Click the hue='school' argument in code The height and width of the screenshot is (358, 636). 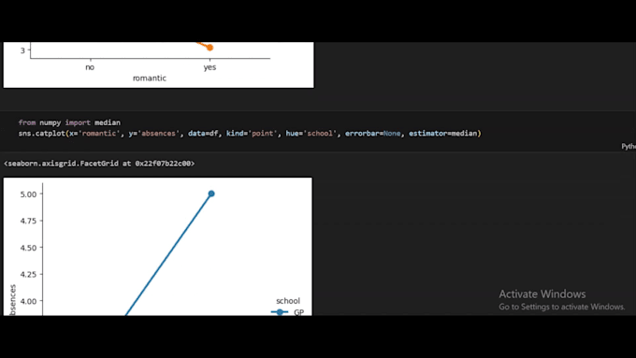pyautogui.click(x=311, y=134)
